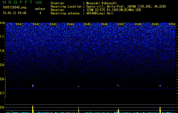
Task: Click the 0950 time marker
Action: click(172, 24)
